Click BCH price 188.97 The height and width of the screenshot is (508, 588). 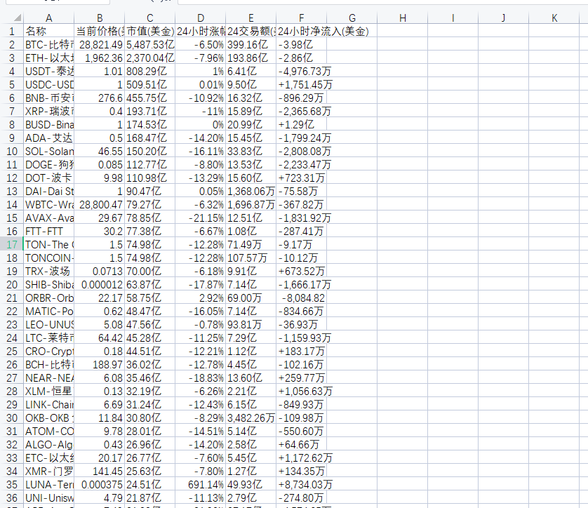(x=100, y=365)
